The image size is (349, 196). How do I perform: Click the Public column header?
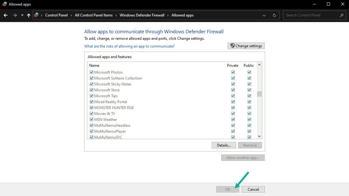click(x=248, y=66)
